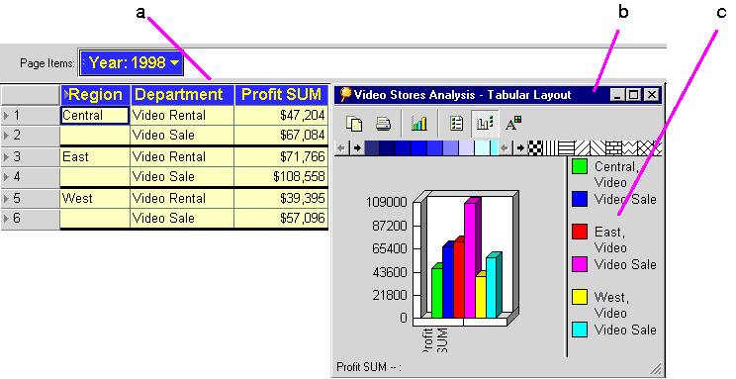Click the left arrow of the pattern palette
Image resolution: width=736 pixels, height=379 pixels.
[505, 148]
